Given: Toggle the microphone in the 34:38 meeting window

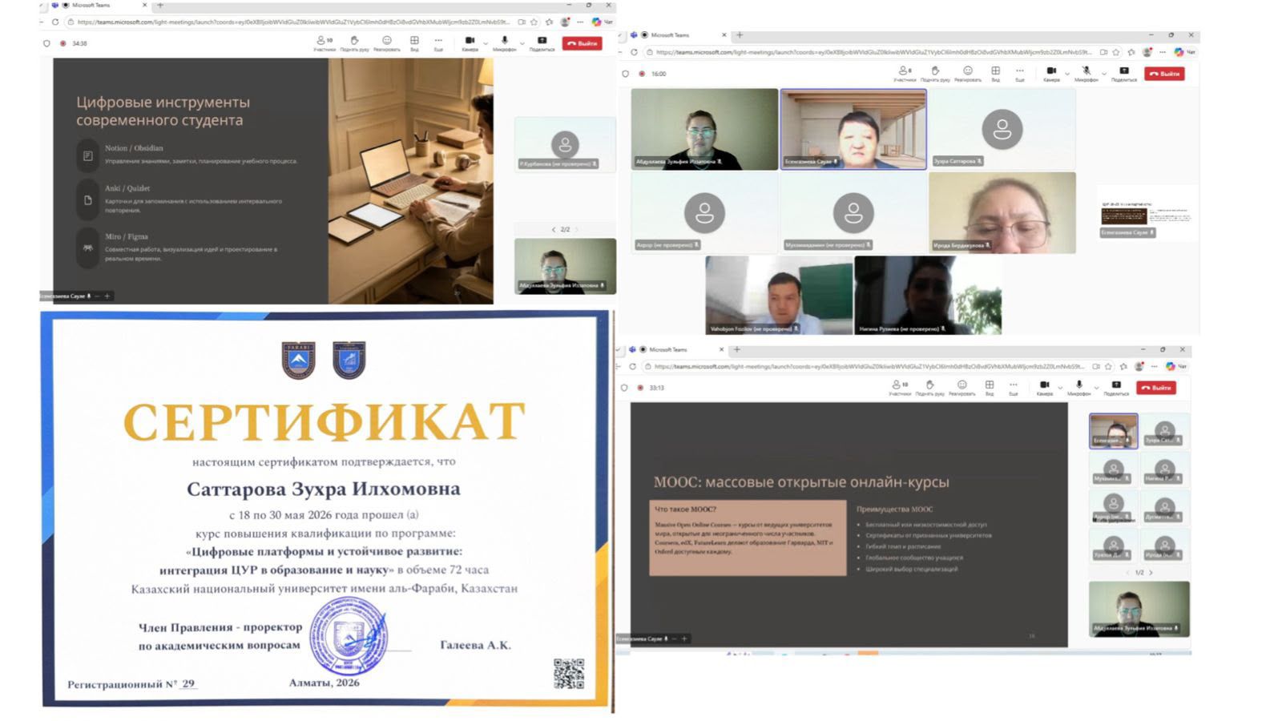Looking at the screenshot, I should click(505, 43).
